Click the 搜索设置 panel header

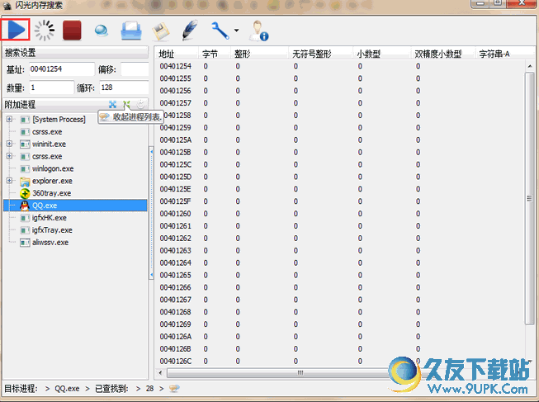tap(75, 53)
